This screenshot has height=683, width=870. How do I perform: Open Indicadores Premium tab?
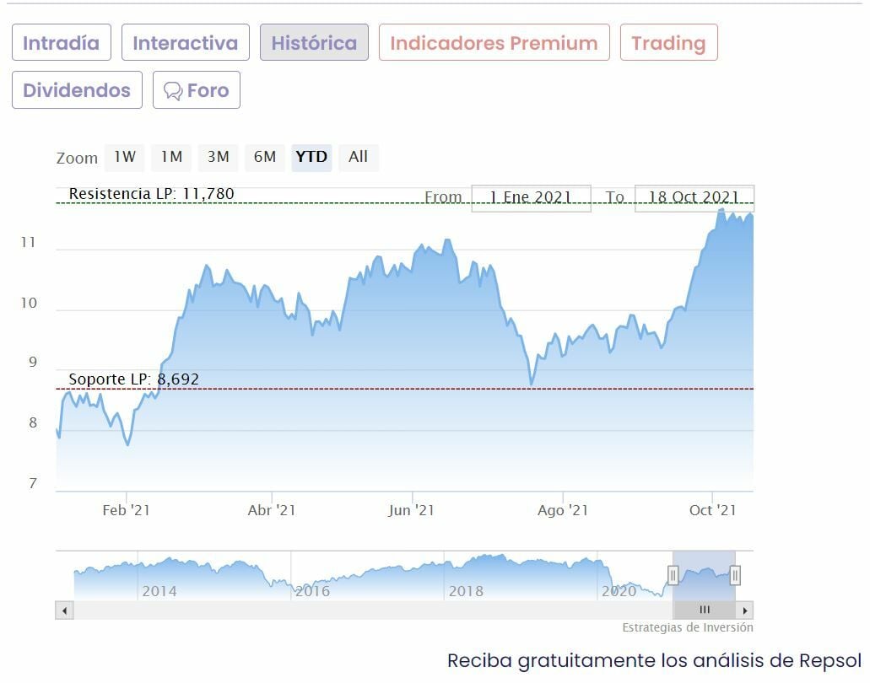tap(494, 43)
